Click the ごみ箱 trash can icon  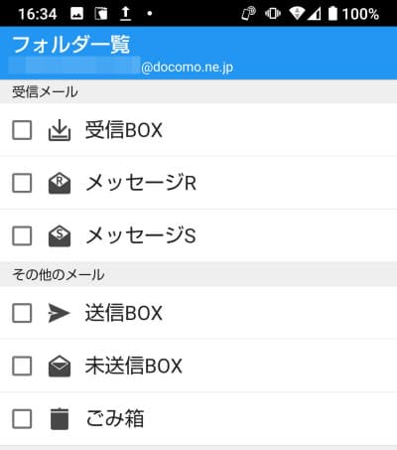tap(60, 419)
